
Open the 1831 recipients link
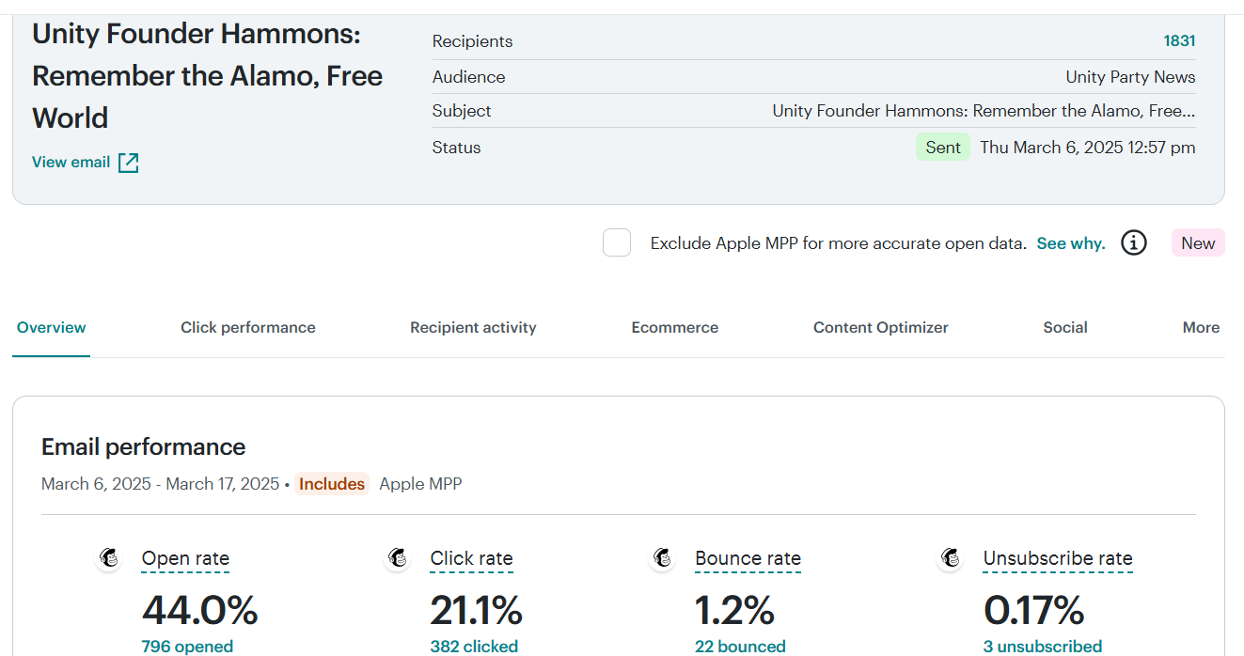[x=1179, y=41]
